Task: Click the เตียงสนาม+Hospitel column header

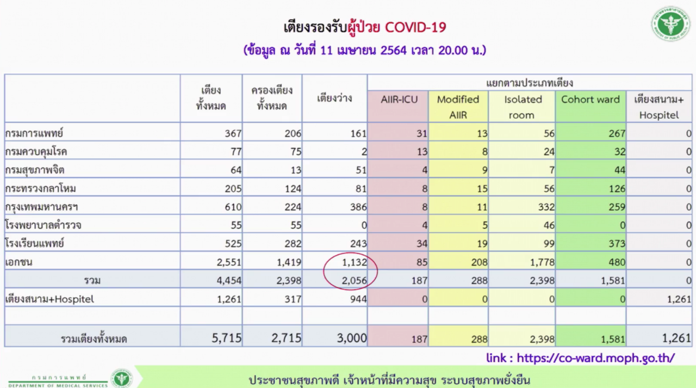Action: pos(659,107)
